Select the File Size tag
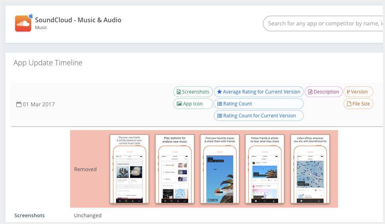Screen dimensions: 385x224 358,104
